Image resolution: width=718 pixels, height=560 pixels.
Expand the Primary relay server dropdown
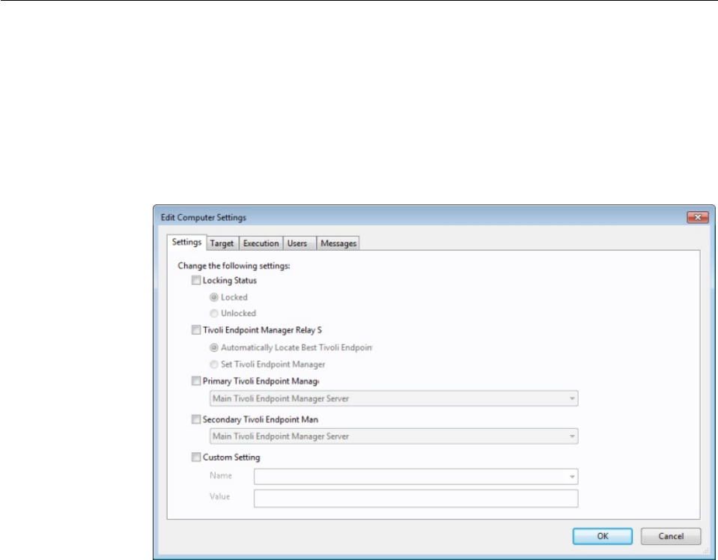[394, 398]
